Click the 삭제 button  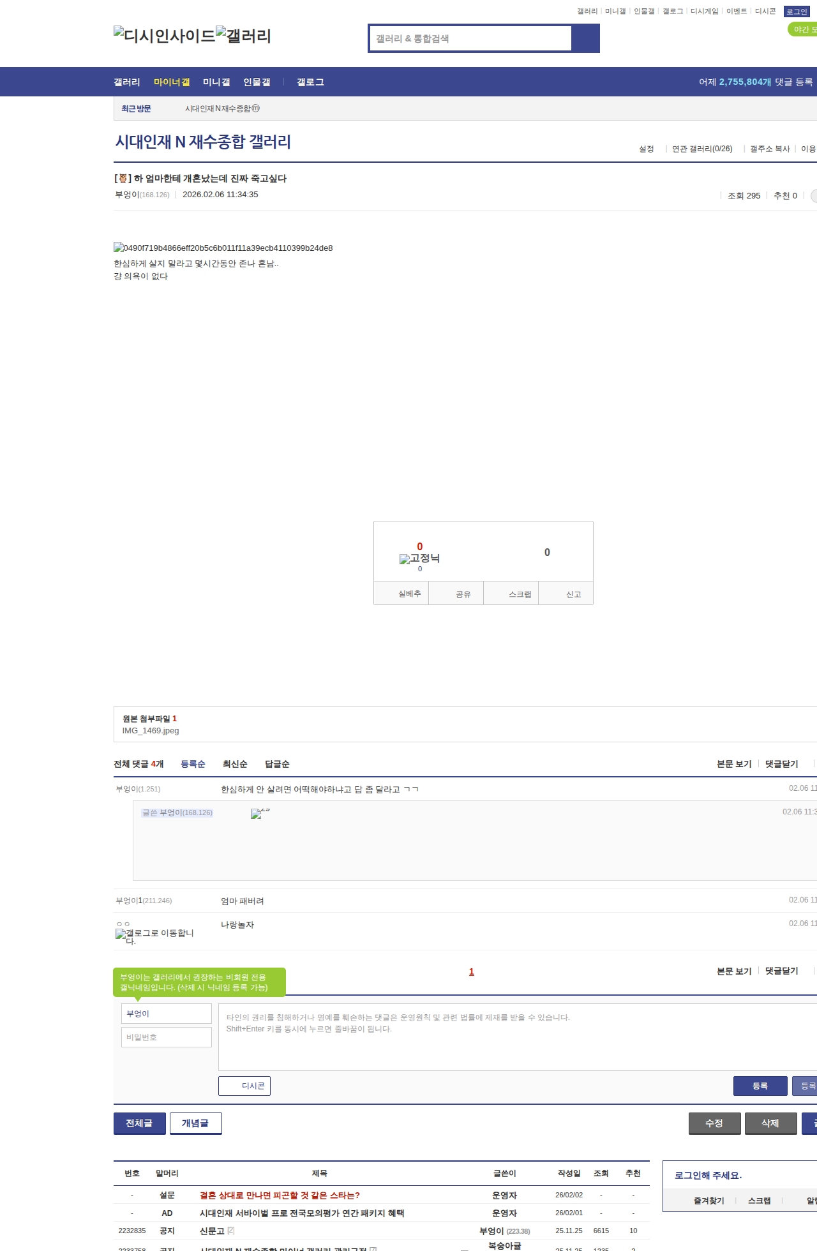(x=771, y=1123)
